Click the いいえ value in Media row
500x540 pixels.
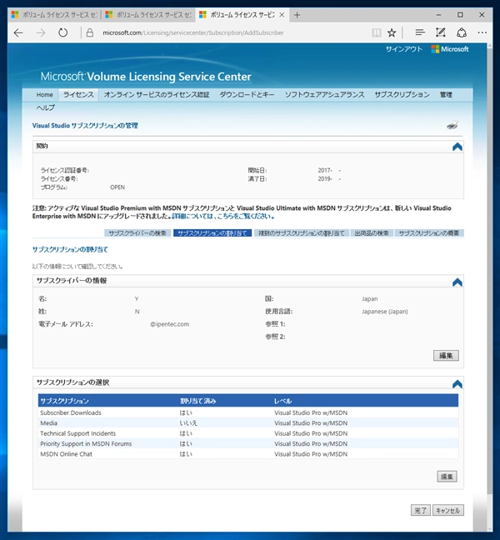(x=188, y=422)
